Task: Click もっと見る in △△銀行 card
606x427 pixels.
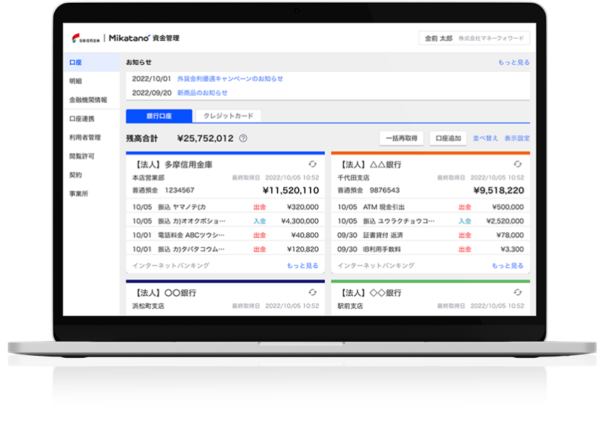Action: tap(508, 265)
